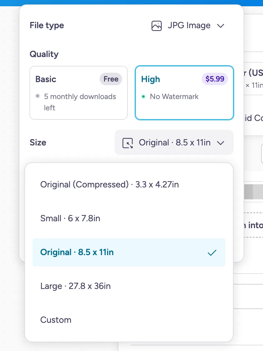Open the Size dropdown showing Original 8.5 x 11in
Viewport: 263px width, 351px height.
[174, 142]
